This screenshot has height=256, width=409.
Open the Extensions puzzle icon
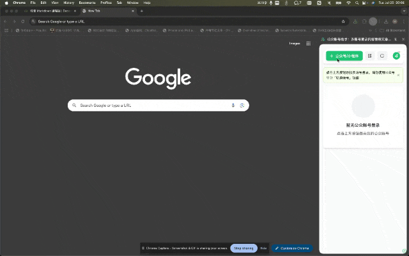(364, 21)
